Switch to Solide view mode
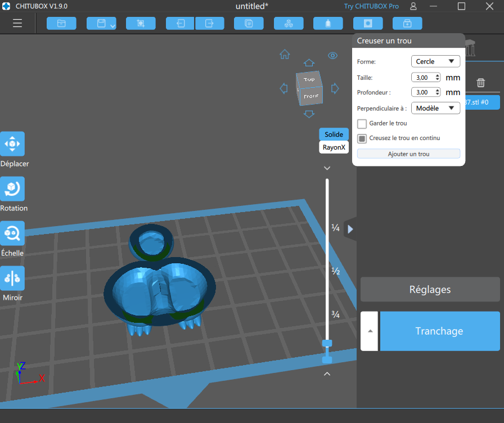 point(334,134)
